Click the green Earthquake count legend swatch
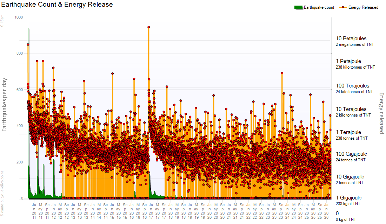Screen dimensions: 386x224 point(298,7)
